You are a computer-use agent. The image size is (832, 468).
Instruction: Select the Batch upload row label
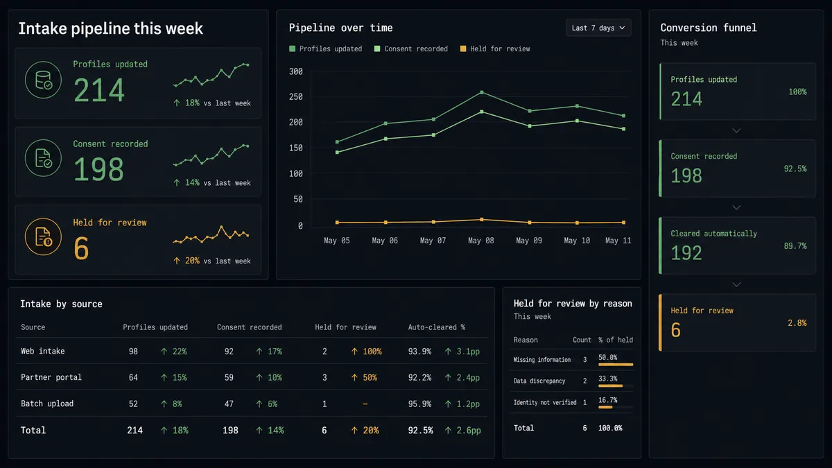pos(47,404)
